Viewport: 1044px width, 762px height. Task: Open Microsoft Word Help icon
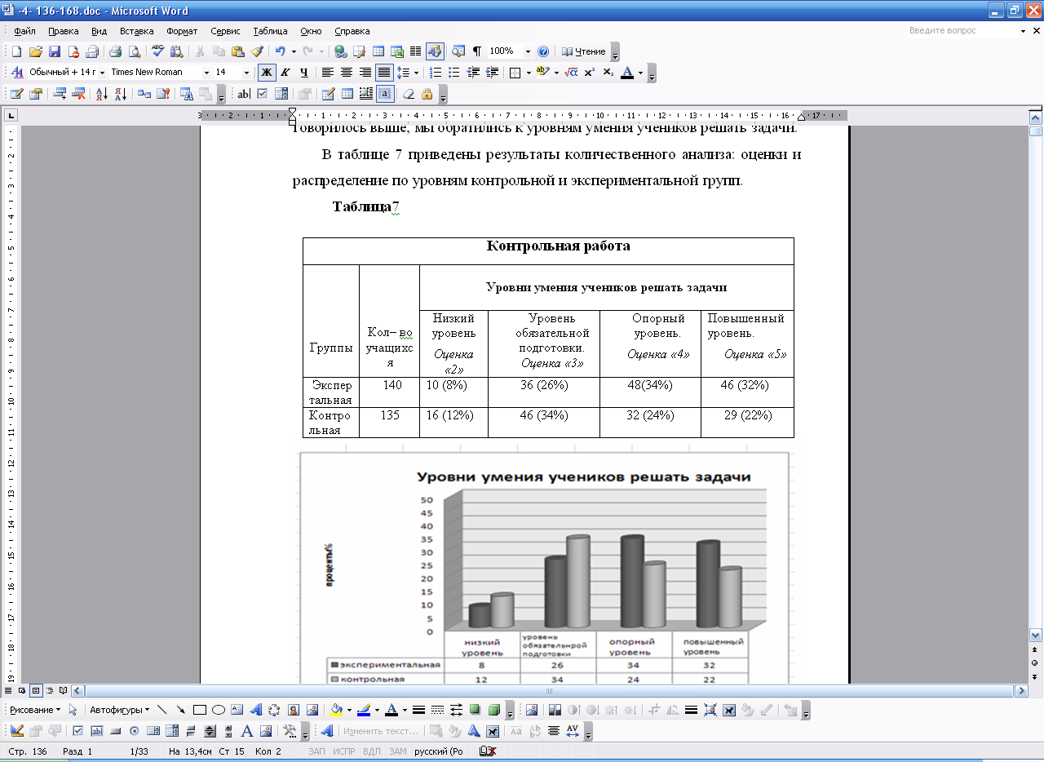[544, 51]
